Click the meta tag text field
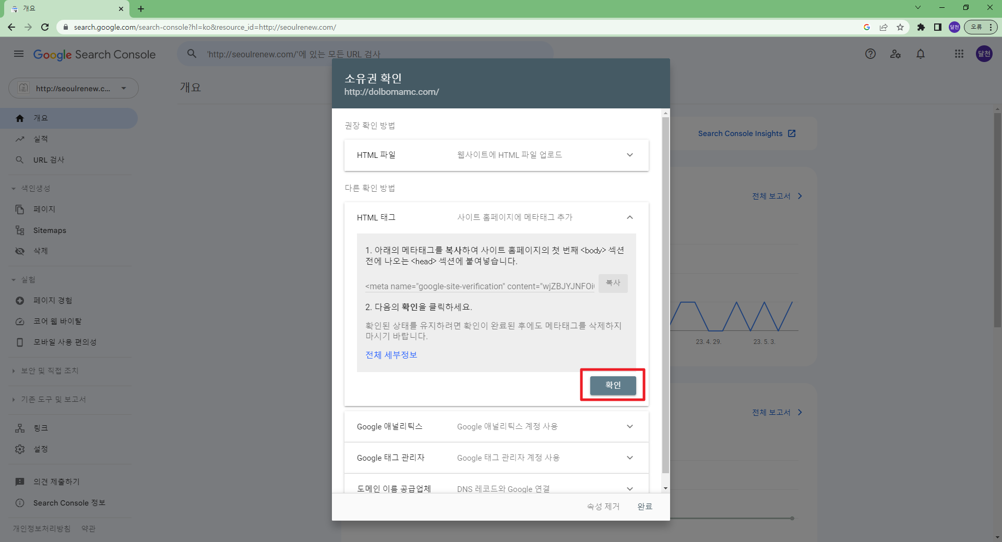This screenshot has width=1002, height=542. tap(479, 286)
